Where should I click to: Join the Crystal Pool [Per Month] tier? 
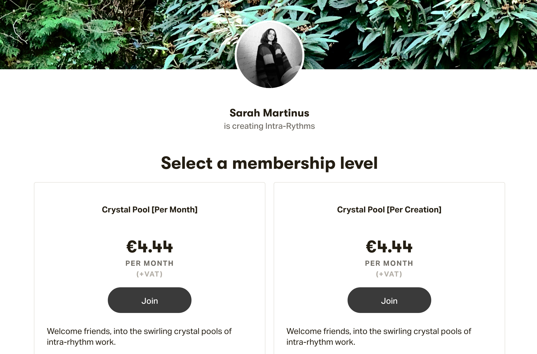coord(149,300)
